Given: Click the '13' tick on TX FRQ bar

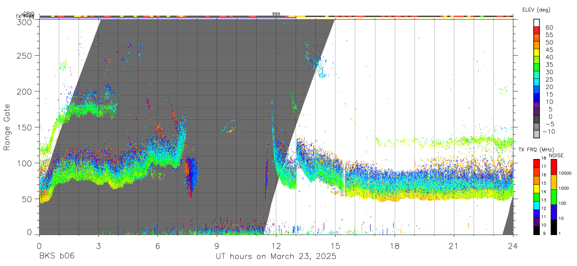Looking at the screenshot, I should pyautogui.click(x=545, y=201).
